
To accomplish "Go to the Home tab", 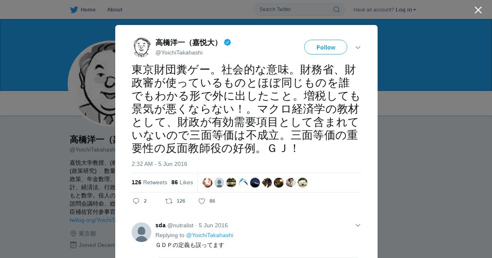I will pos(83,10).
